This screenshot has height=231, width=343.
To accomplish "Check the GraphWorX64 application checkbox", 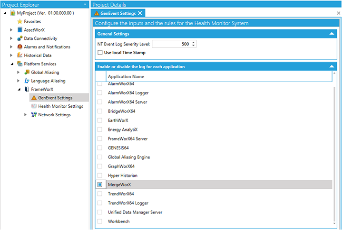I will pos(100,166).
